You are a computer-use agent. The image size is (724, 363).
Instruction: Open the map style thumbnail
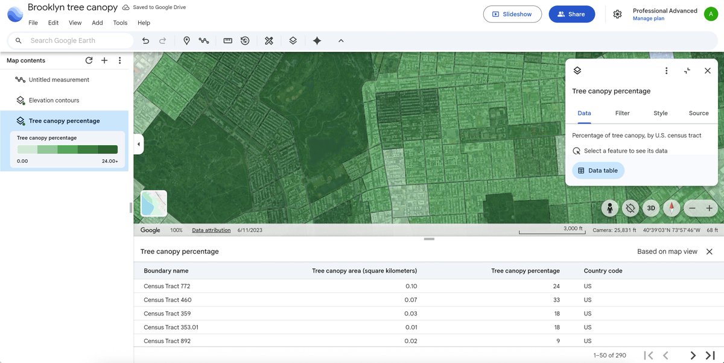[153, 203]
